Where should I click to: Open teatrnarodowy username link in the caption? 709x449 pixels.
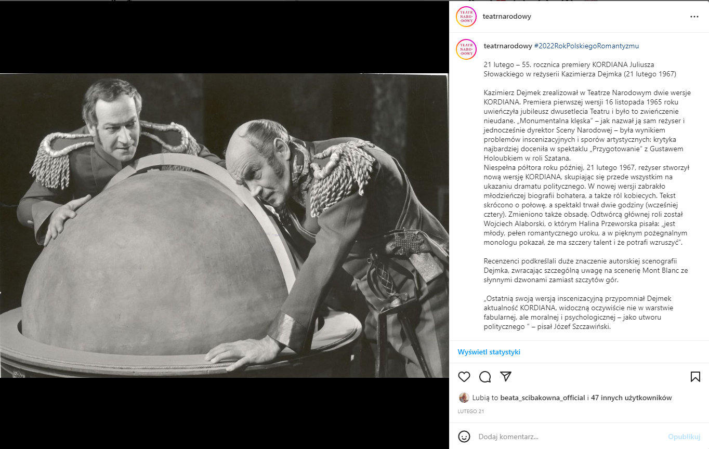[508, 46]
